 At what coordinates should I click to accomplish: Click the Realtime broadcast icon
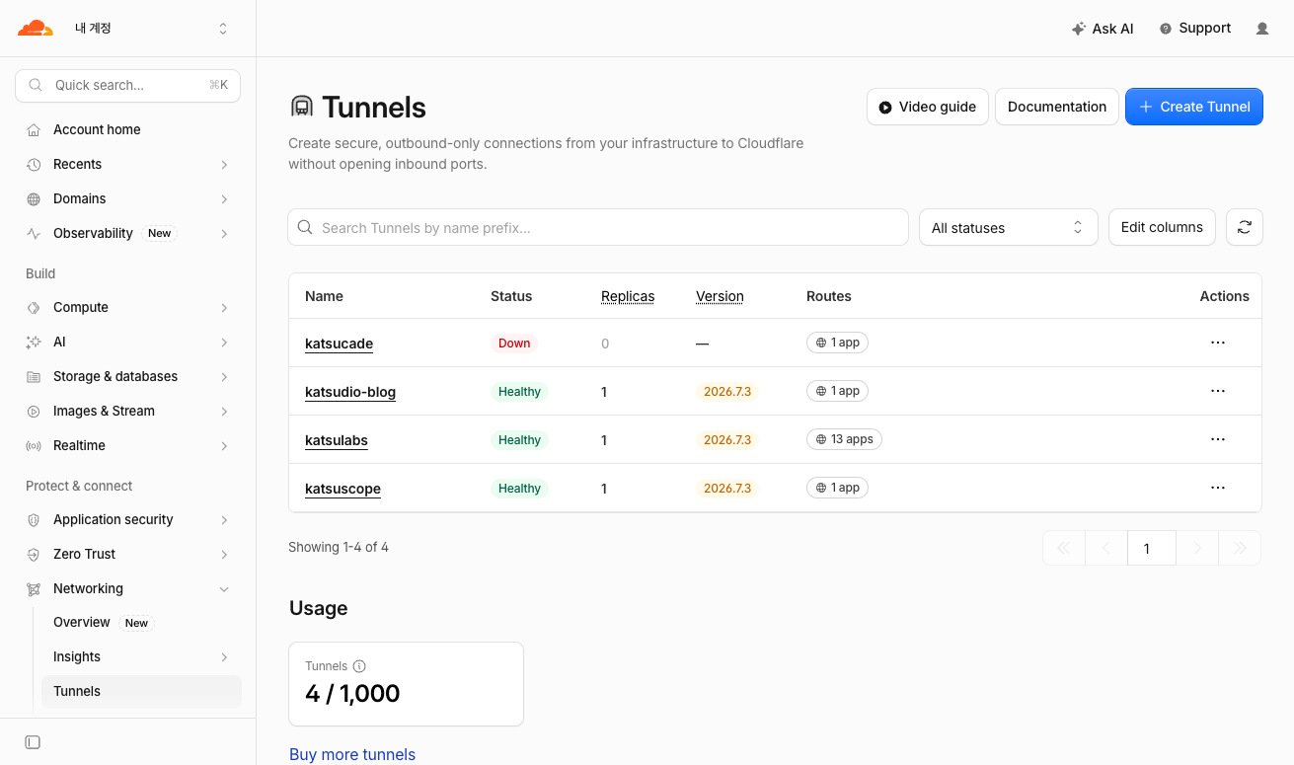pyautogui.click(x=34, y=446)
